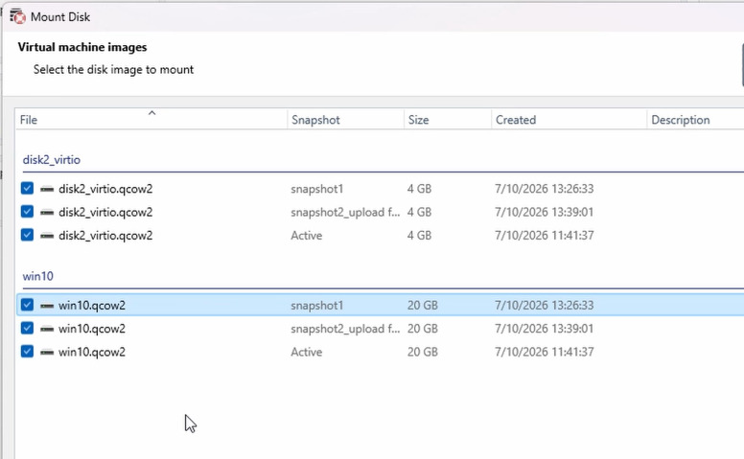Viewport: 744px width, 459px height.
Task: Click disk icon of disk2_virtio.qcow2 snapshot2_upload row
Action: (x=47, y=212)
